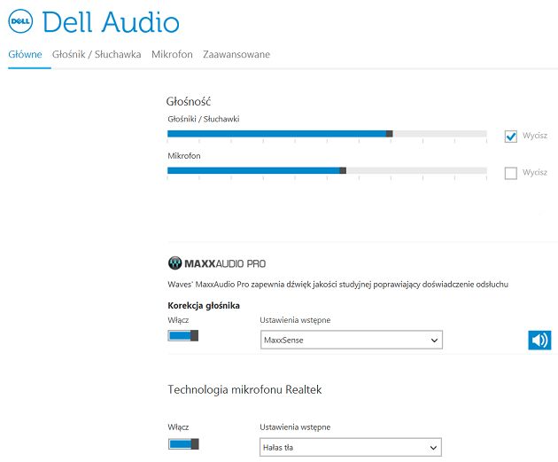
Task: Click the Głośność heading
Action: point(189,101)
